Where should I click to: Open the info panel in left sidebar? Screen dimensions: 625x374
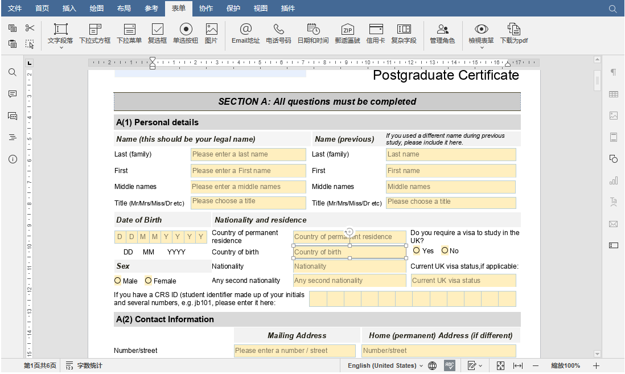coord(13,159)
